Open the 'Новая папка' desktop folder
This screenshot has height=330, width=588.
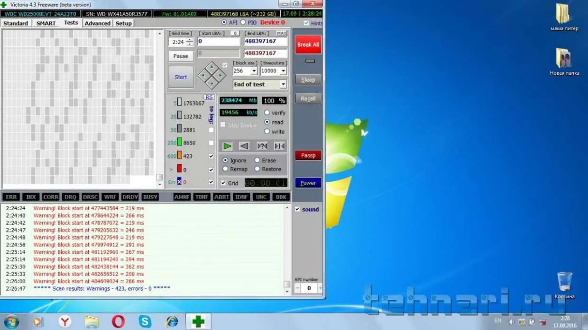point(564,62)
